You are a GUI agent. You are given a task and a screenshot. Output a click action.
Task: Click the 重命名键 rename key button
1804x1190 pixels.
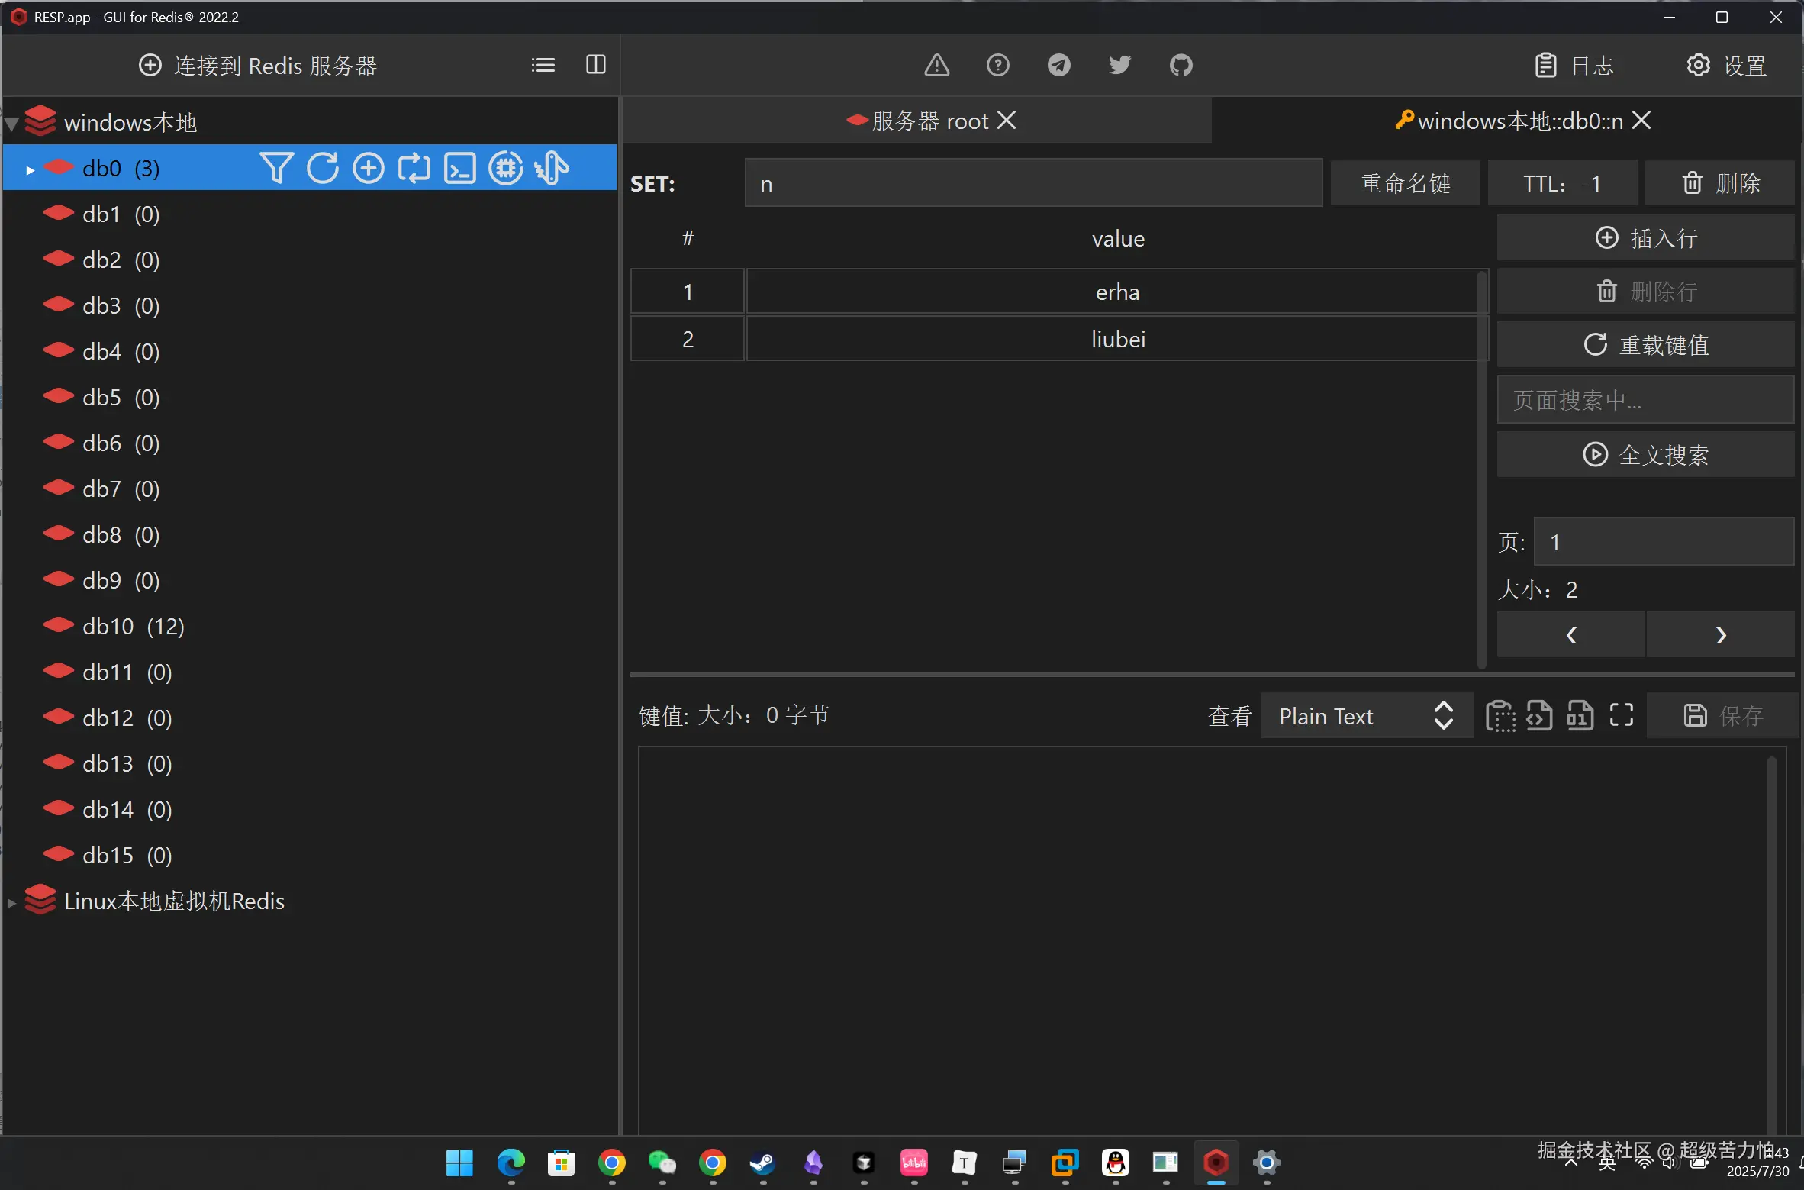pyautogui.click(x=1405, y=183)
